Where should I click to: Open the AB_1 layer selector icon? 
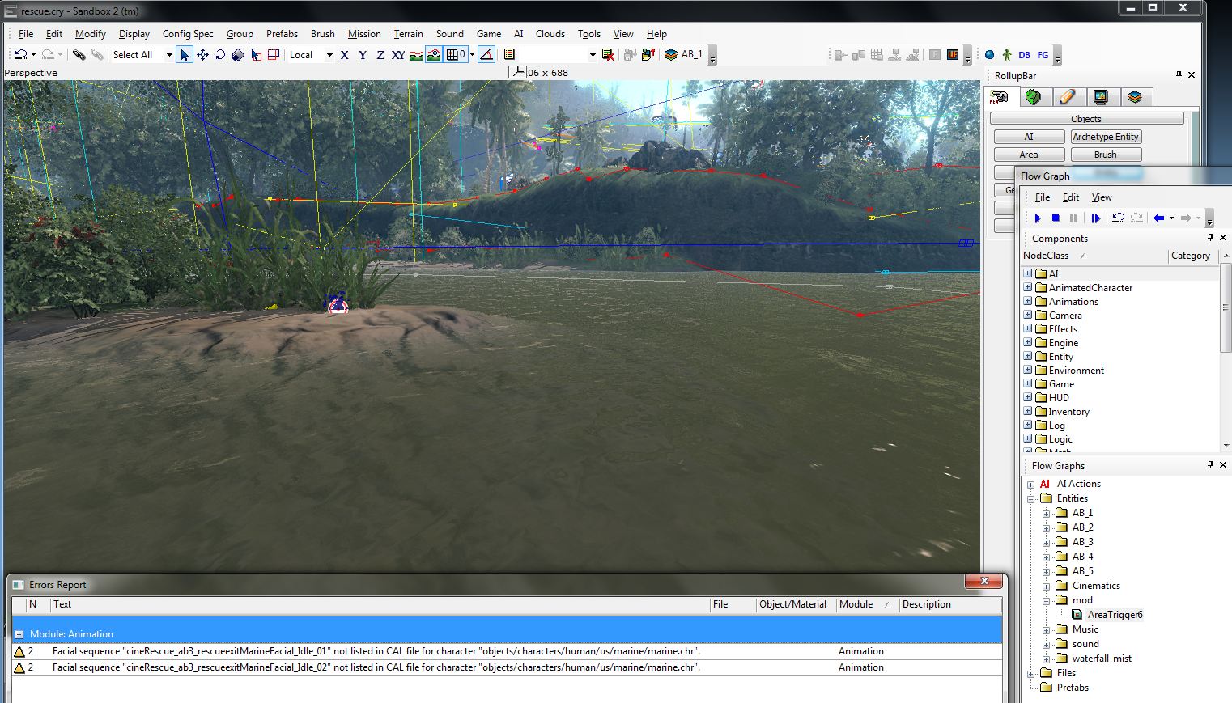pyautogui.click(x=671, y=54)
